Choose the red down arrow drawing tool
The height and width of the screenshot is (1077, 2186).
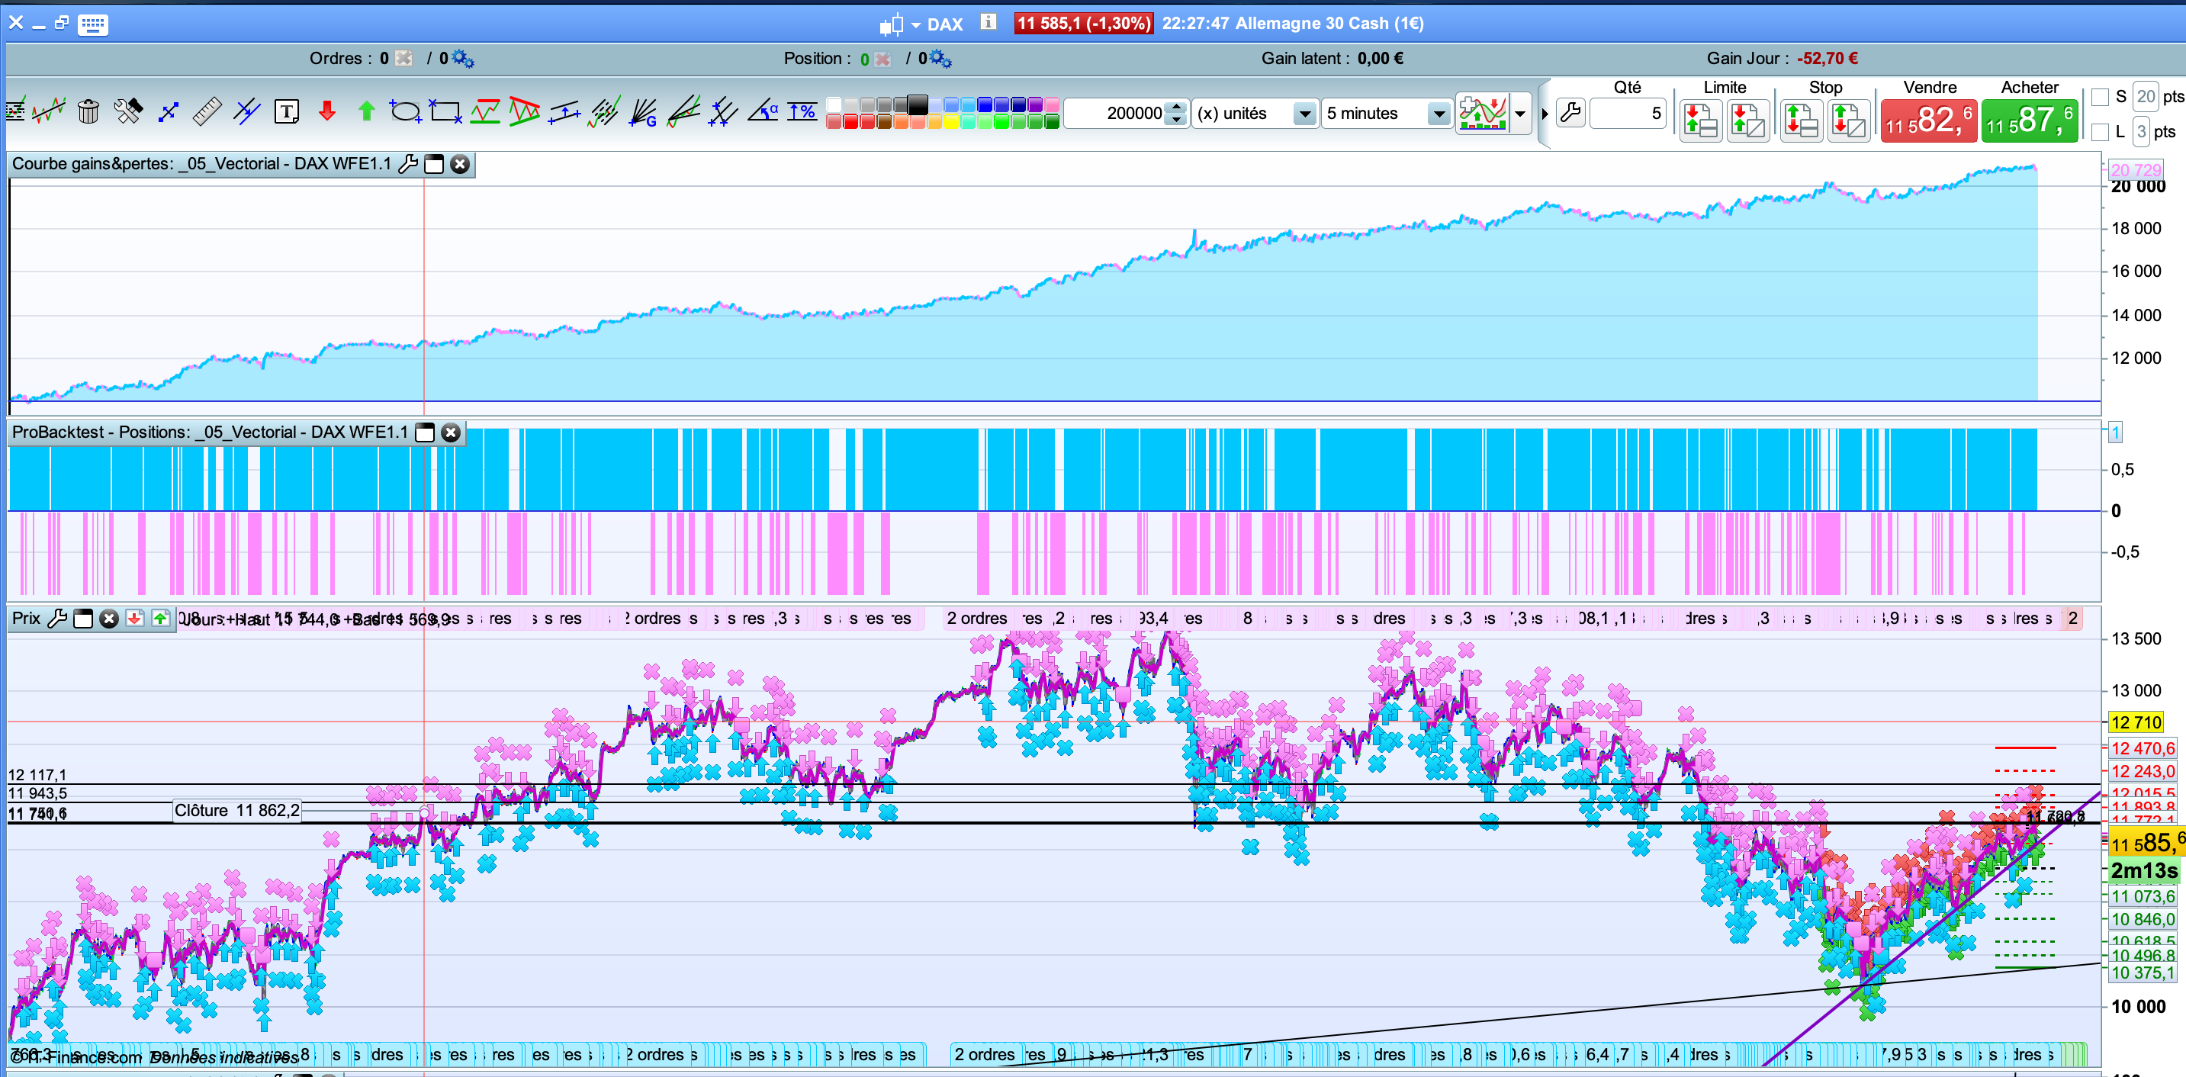click(326, 112)
